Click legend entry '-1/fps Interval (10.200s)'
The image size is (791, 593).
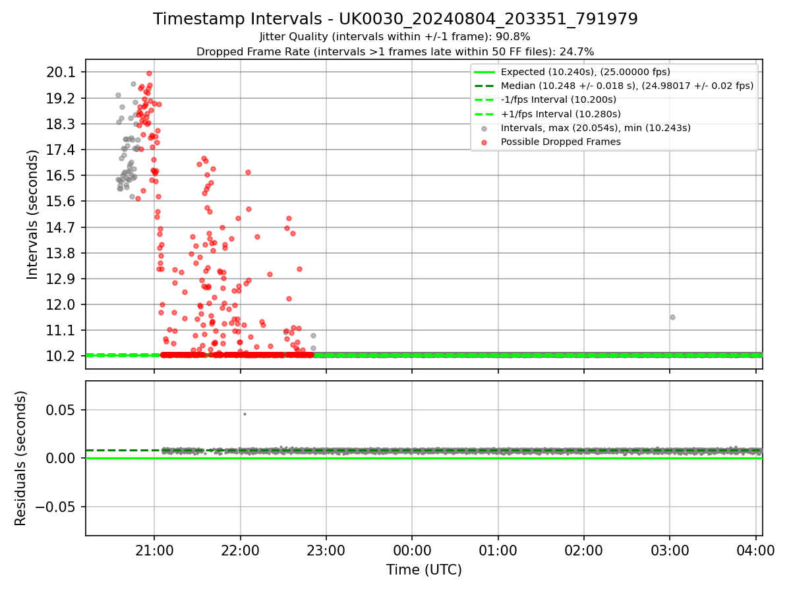(558, 99)
